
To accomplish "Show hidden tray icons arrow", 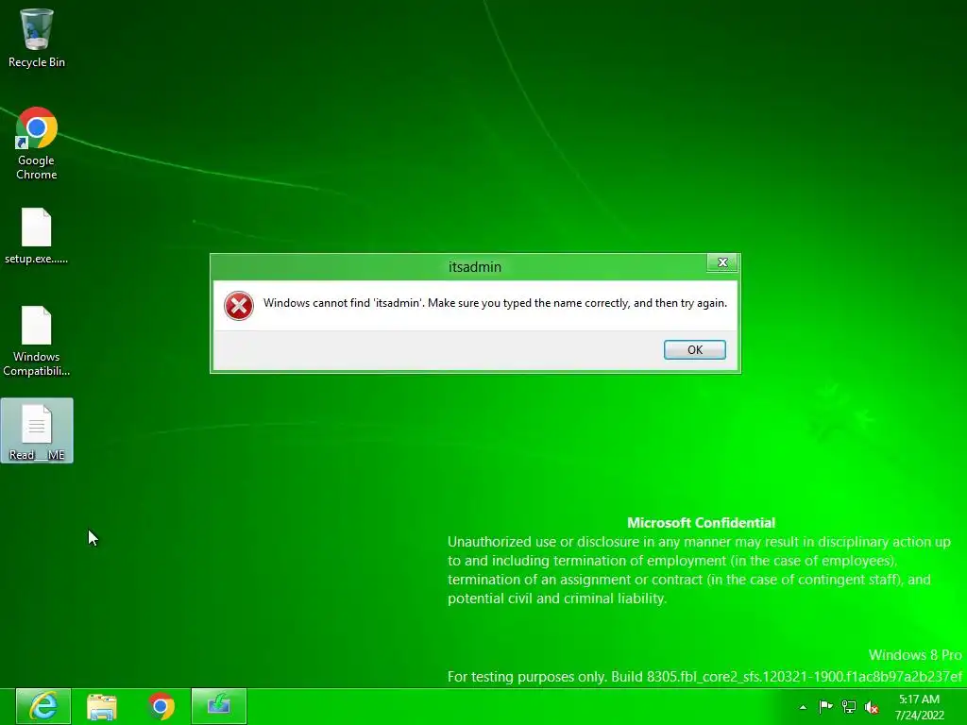I will pyautogui.click(x=803, y=707).
